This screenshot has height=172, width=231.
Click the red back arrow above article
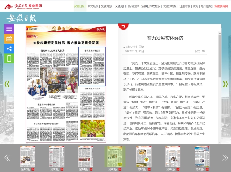(123, 26)
